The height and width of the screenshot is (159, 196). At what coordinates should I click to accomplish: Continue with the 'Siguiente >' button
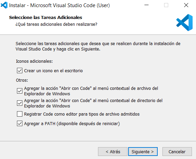coord(143,152)
